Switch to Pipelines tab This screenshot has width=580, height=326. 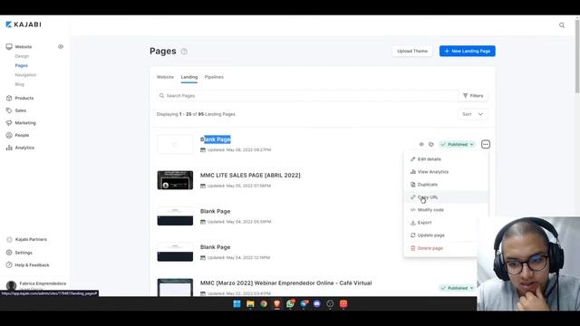coord(214,77)
